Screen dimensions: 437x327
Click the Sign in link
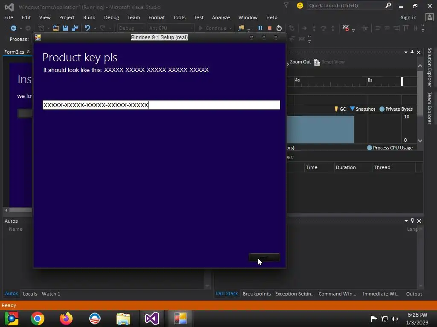pyautogui.click(x=408, y=17)
